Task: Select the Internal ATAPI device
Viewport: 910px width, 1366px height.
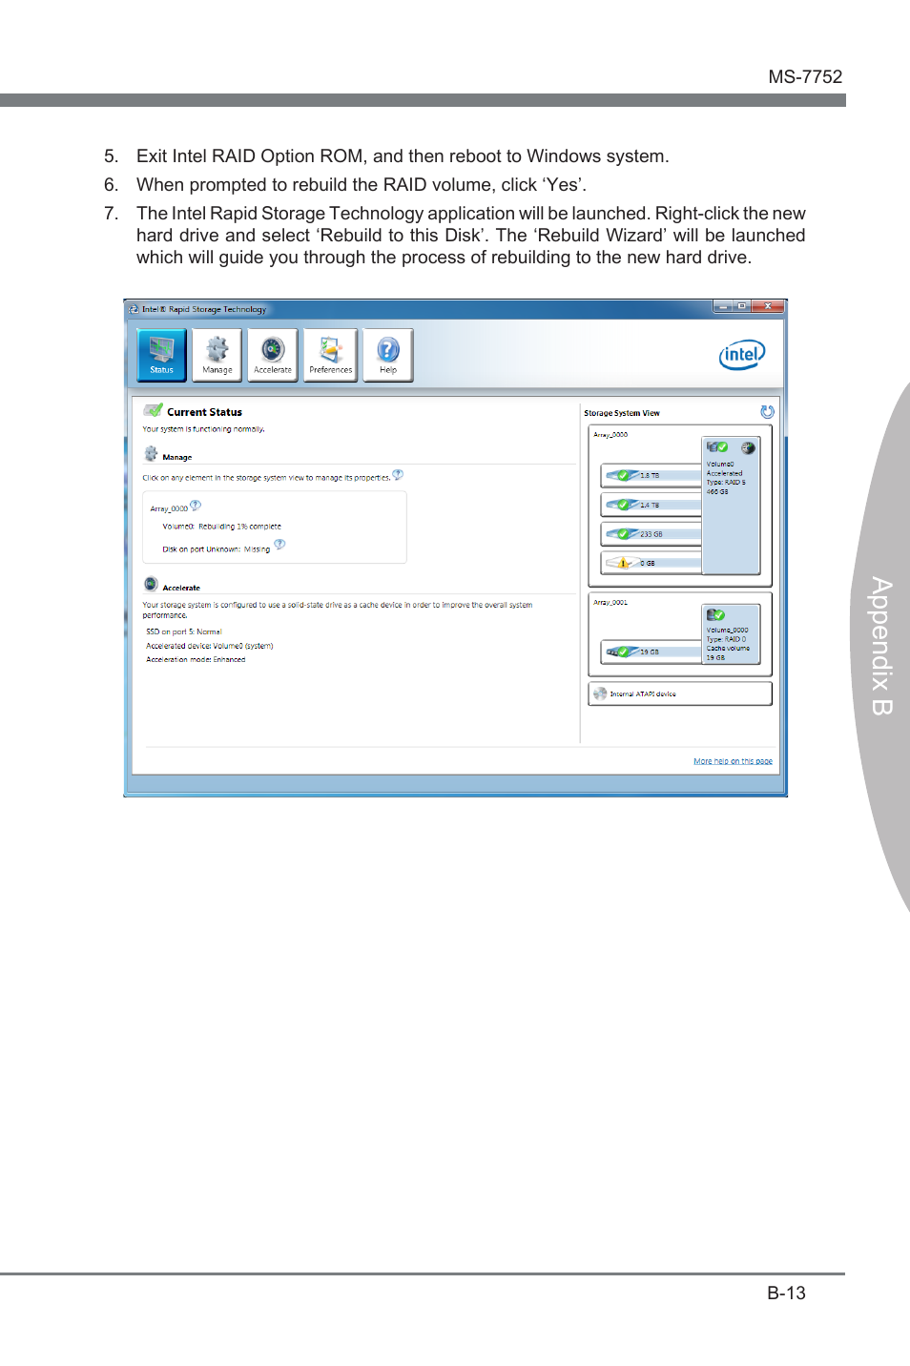Action: click(680, 693)
